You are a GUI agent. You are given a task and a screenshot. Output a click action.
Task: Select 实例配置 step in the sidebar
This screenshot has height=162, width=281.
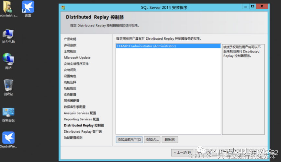(70, 95)
